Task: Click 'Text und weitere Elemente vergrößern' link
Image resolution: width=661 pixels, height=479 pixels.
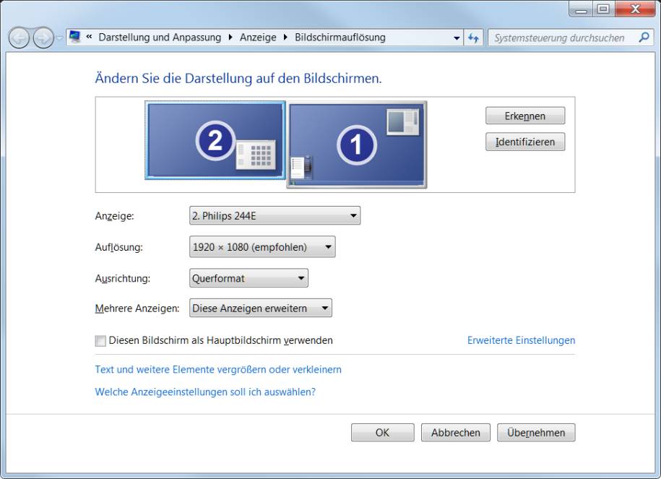Action: (x=218, y=369)
